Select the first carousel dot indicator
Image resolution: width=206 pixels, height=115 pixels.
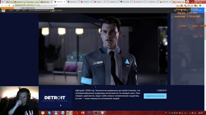click(96, 87)
